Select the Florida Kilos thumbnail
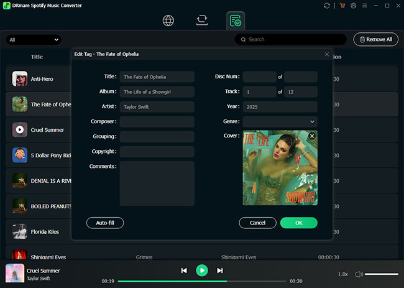This screenshot has width=404, height=288. pos(20,231)
